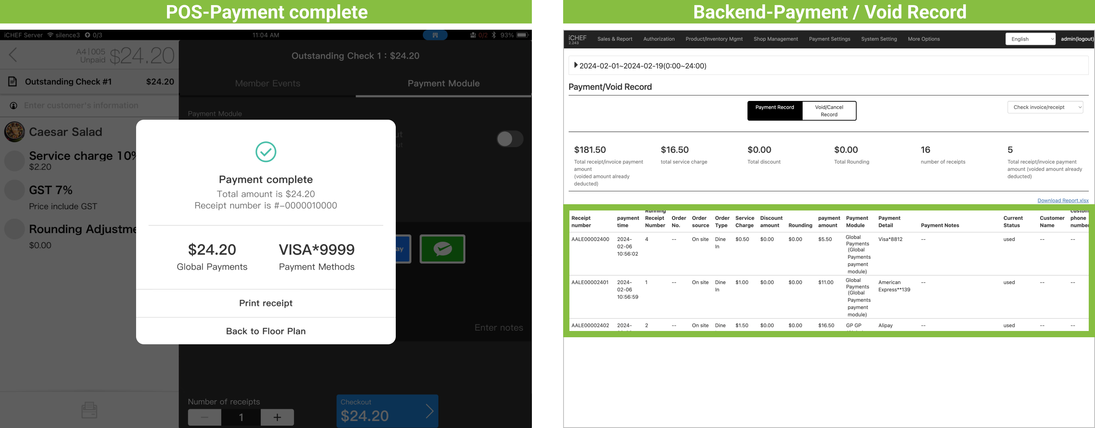1095x428 pixels.
Task: Open the English language dropdown
Action: click(1030, 39)
